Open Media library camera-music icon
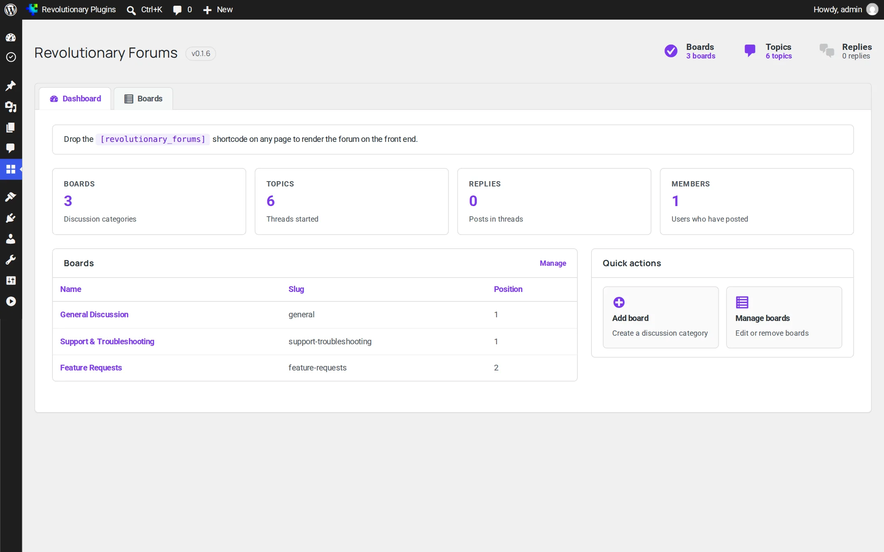 tap(11, 107)
